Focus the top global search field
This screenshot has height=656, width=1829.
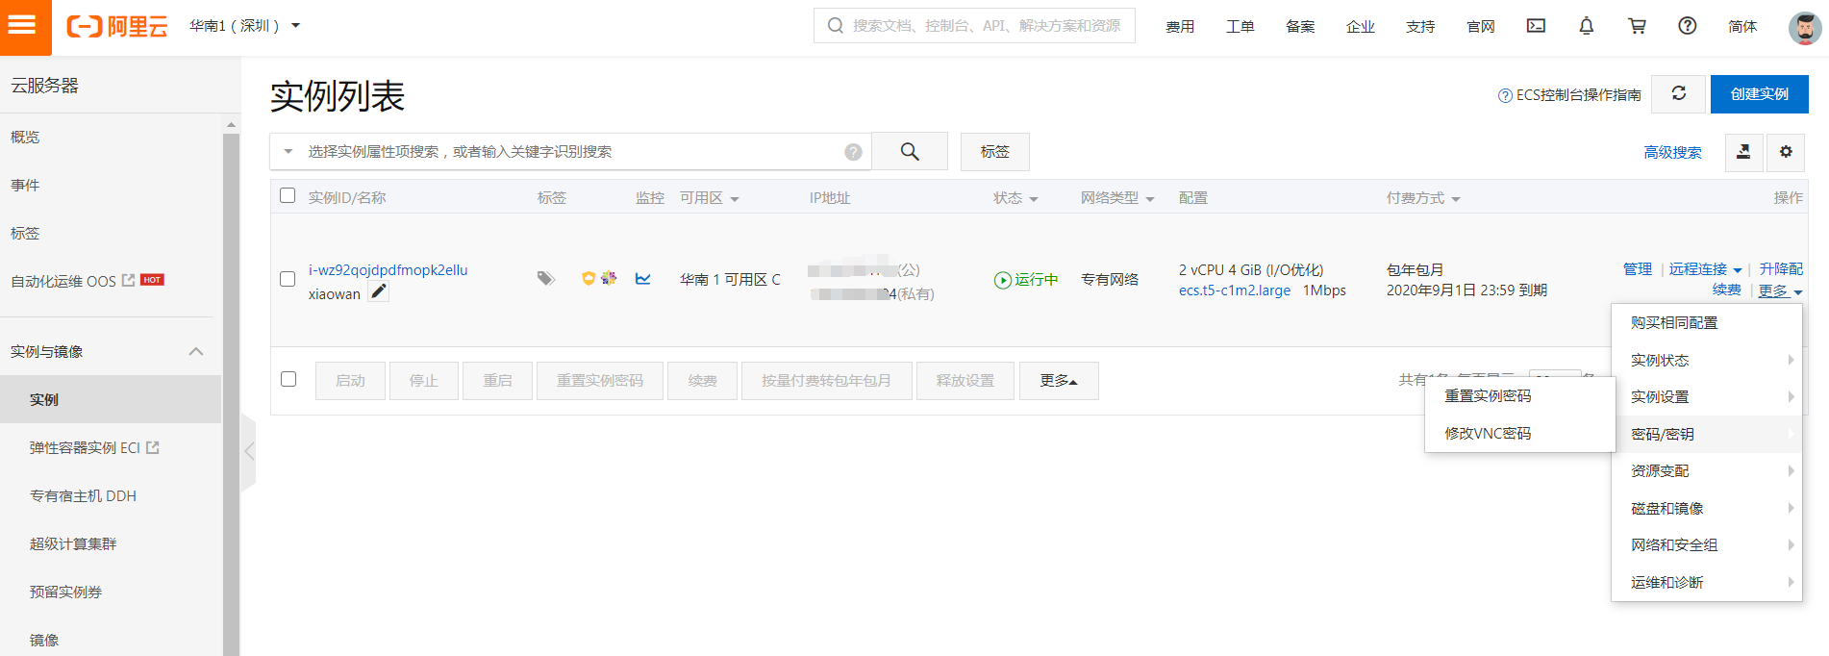coord(974,25)
